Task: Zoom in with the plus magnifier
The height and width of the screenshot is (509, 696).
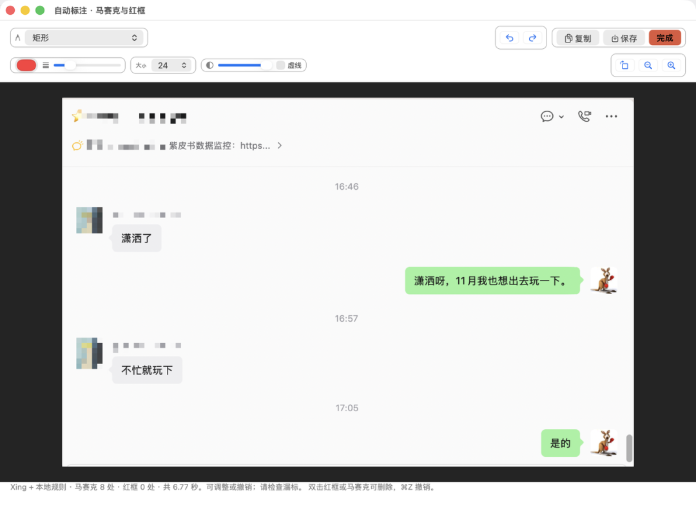Action: (671, 65)
